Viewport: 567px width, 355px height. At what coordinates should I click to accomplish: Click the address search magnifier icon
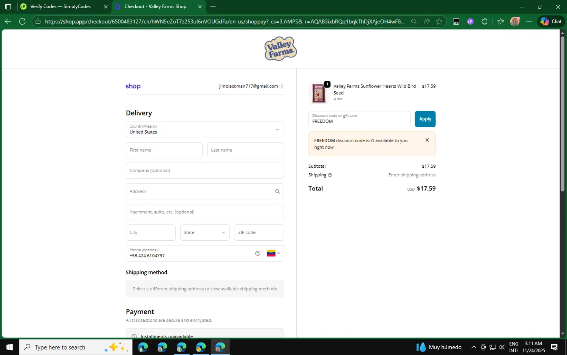tap(277, 192)
